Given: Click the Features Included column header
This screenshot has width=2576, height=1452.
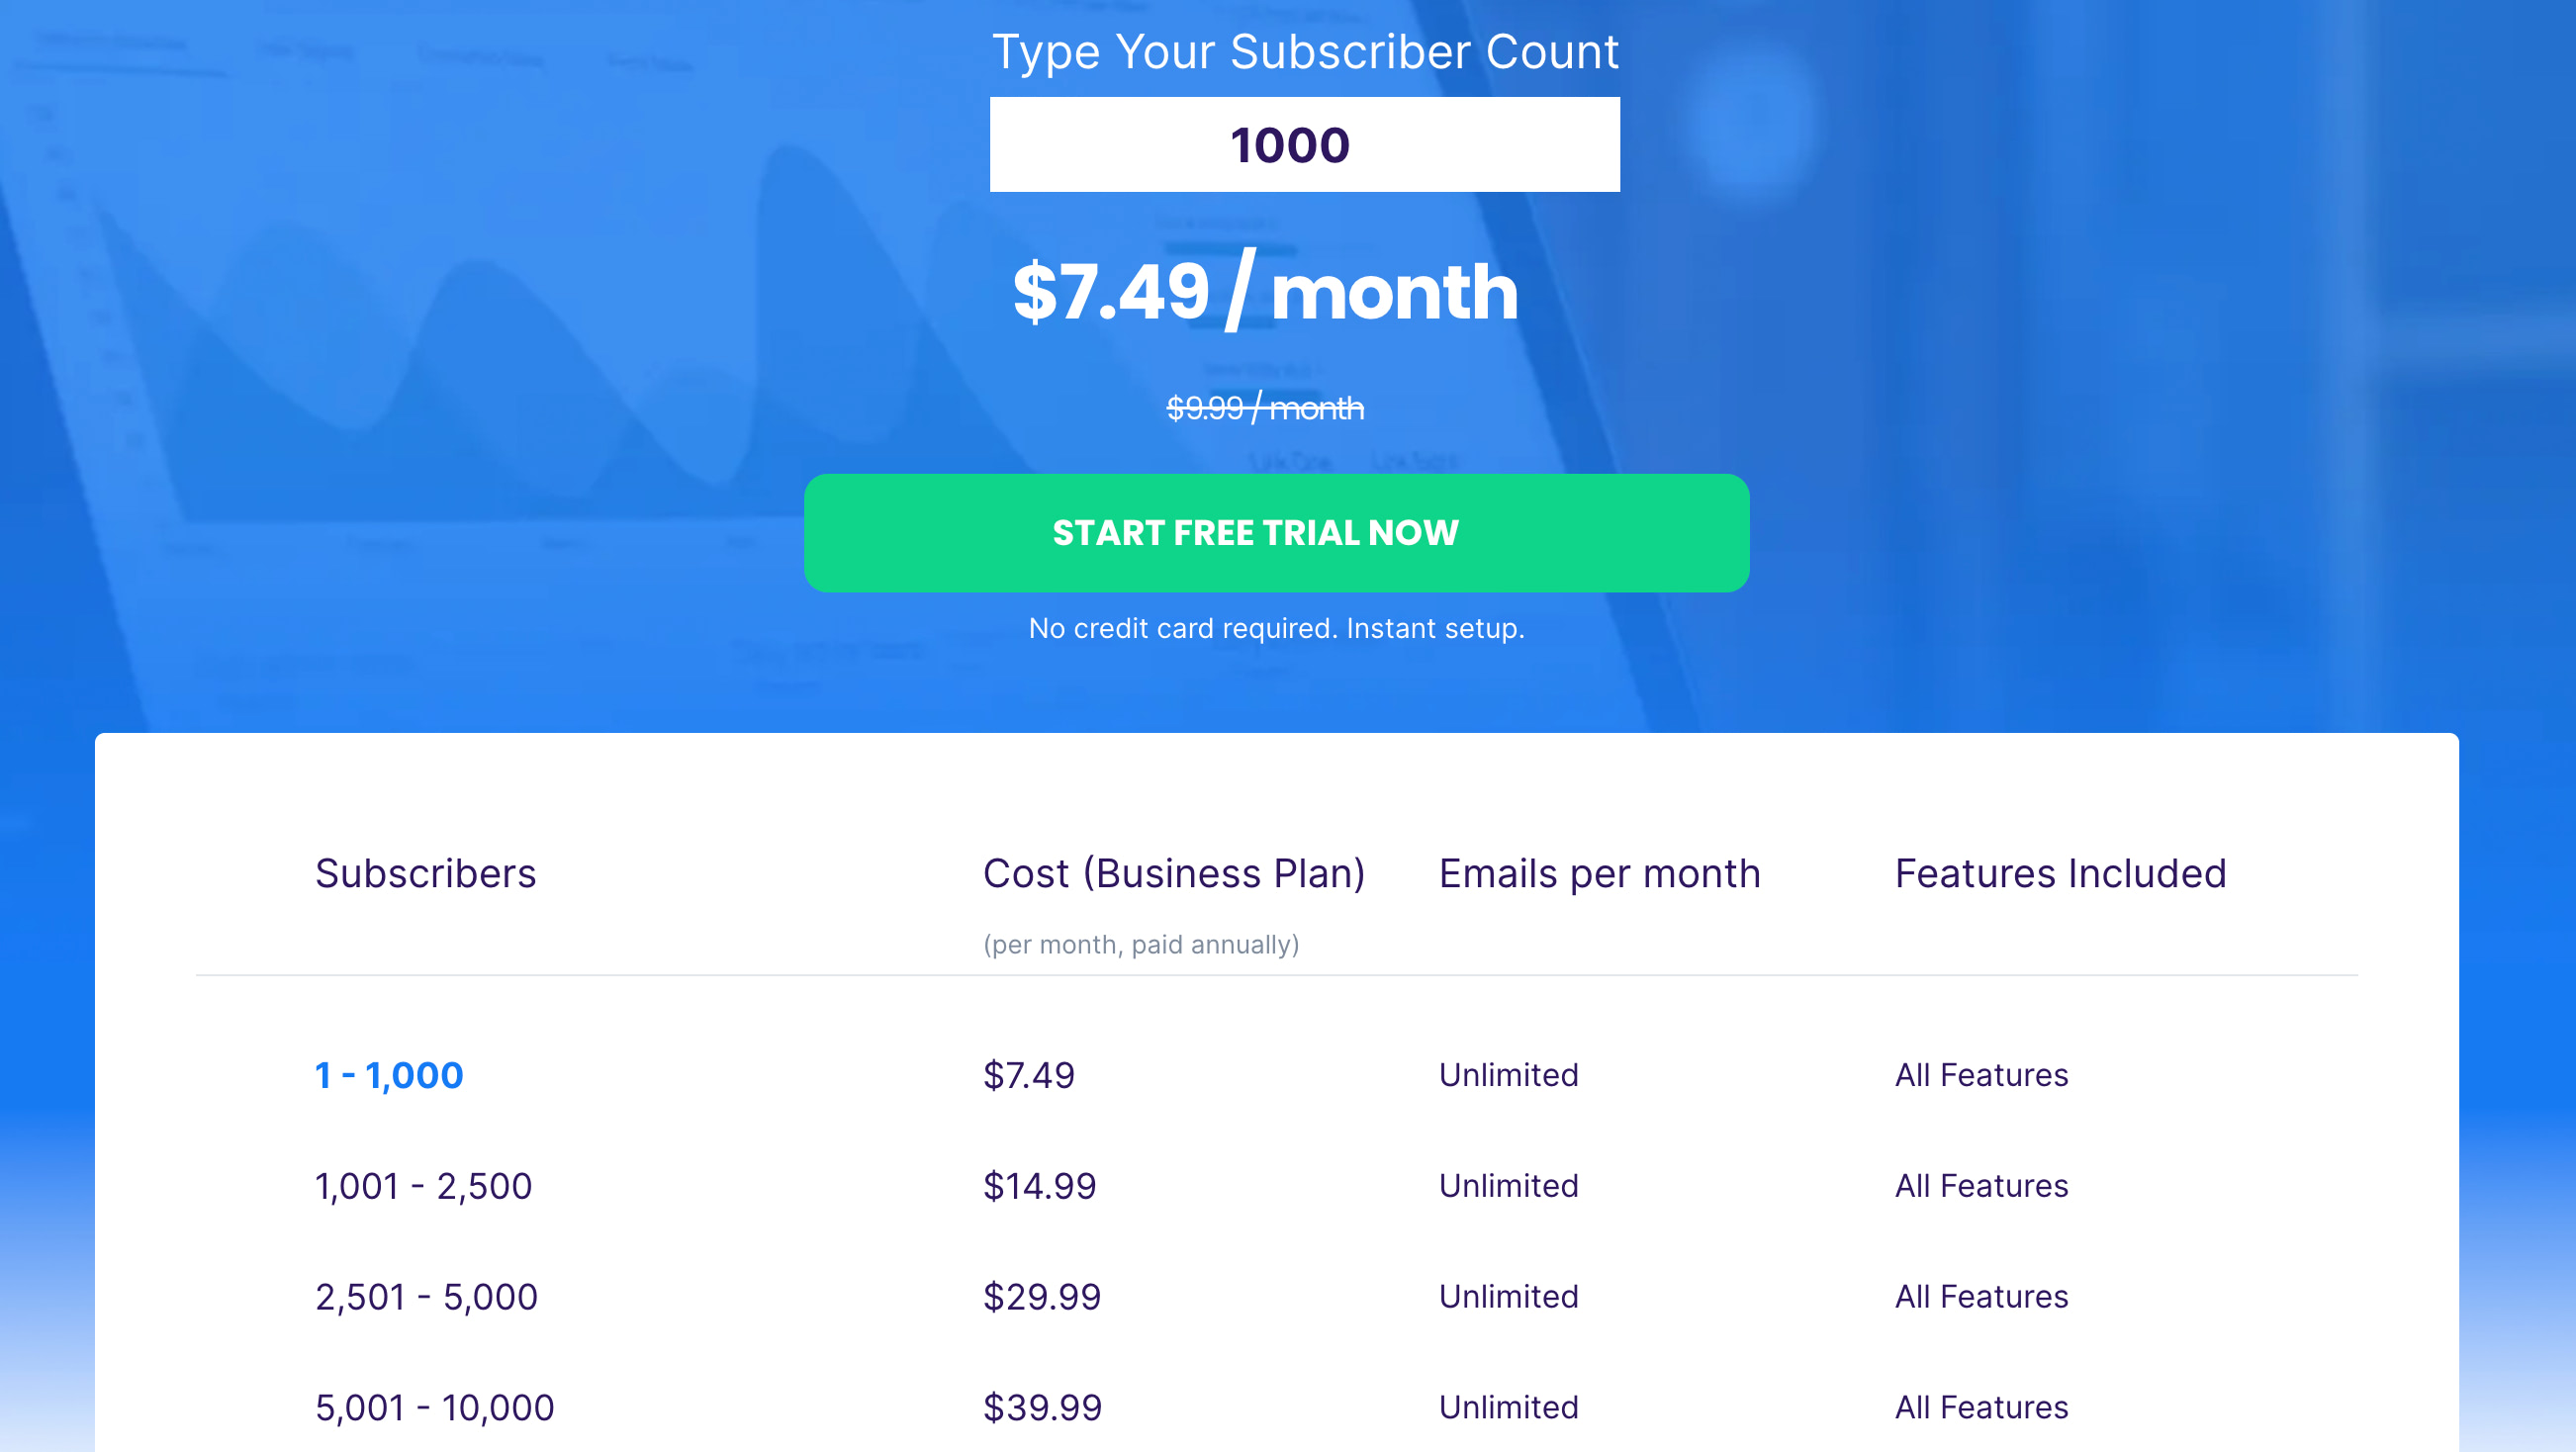Looking at the screenshot, I should click(x=2061, y=873).
